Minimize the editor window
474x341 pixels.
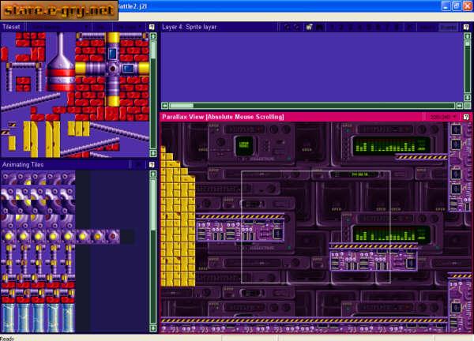[x=446, y=6]
